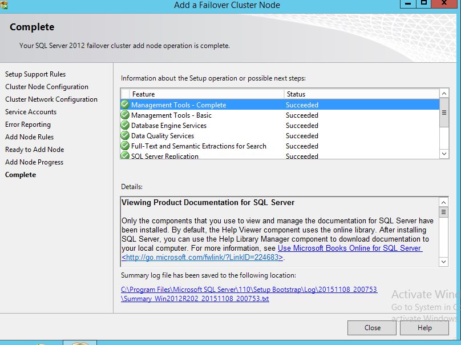Click Setup Support Rules step
The height and width of the screenshot is (345, 461).
[35, 74]
